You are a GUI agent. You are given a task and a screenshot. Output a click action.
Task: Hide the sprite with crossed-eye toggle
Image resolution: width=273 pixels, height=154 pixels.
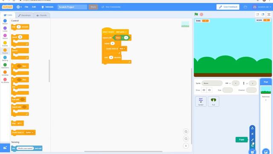209,90
